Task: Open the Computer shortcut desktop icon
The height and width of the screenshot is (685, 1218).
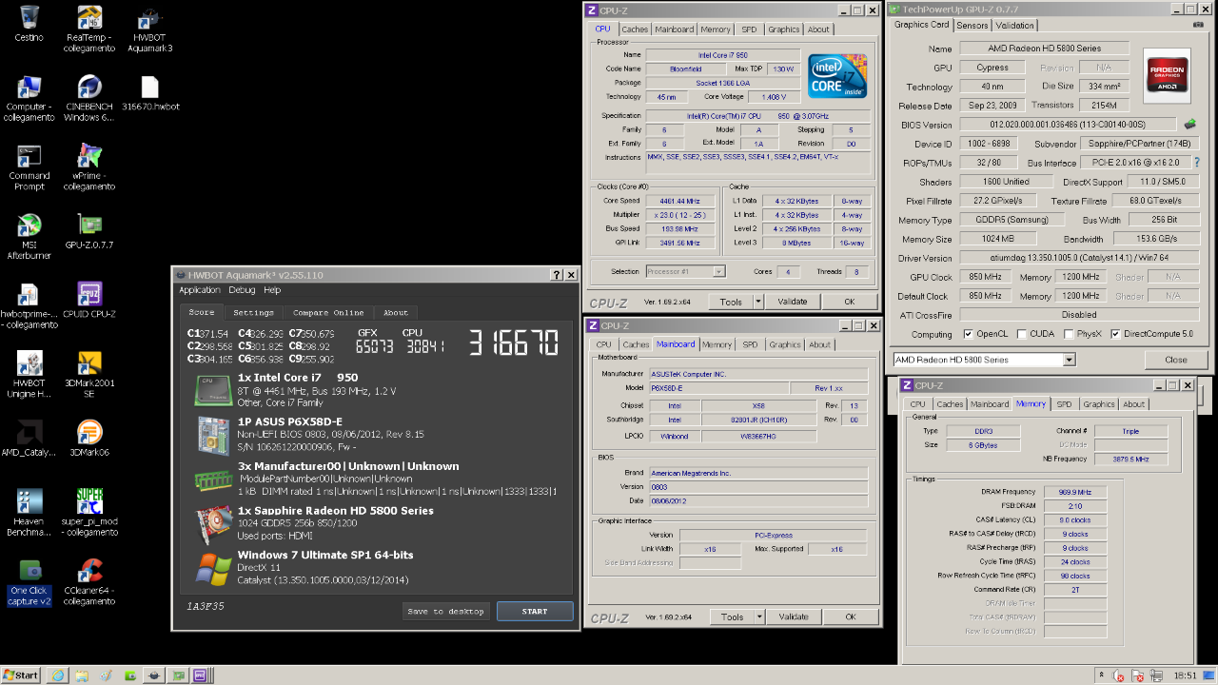Action: click(29, 98)
